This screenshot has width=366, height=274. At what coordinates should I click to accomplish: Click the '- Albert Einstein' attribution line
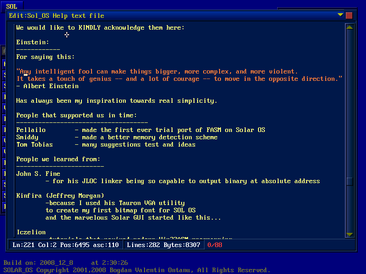(x=48, y=86)
